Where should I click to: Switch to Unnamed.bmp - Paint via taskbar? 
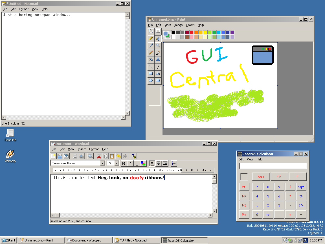41,240
